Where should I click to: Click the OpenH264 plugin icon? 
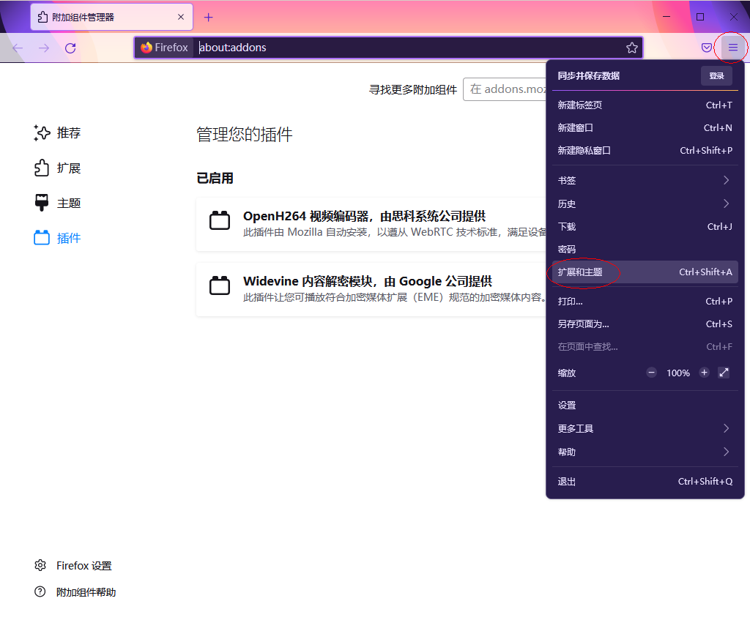(x=220, y=220)
